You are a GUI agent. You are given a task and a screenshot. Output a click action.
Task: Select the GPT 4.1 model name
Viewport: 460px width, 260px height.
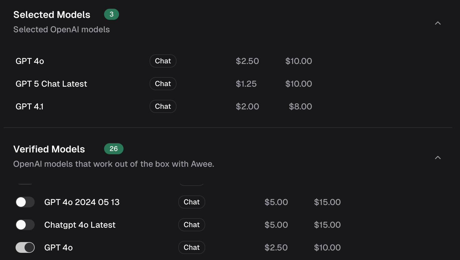tap(29, 106)
